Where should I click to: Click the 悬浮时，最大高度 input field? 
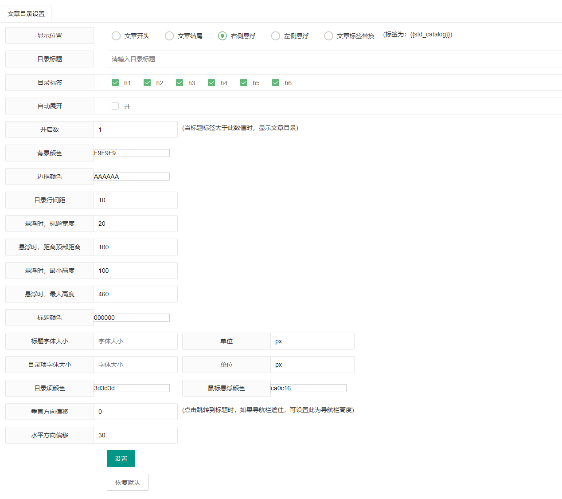point(135,294)
